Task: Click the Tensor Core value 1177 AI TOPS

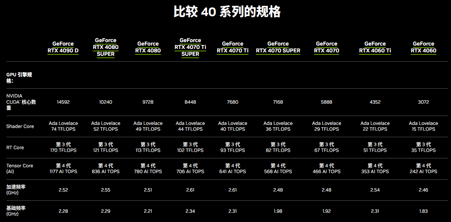Action: point(63,171)
